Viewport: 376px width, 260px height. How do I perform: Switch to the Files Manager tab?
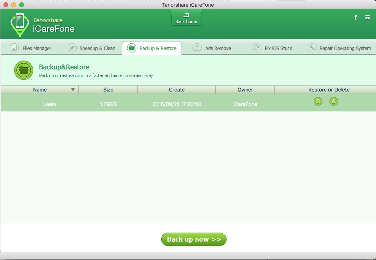pyautogui.click(x=31, y=48)
